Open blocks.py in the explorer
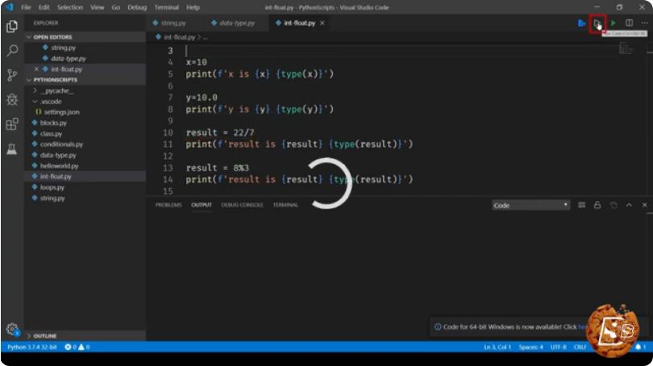The image size is (653, 366). coord(53,123)
